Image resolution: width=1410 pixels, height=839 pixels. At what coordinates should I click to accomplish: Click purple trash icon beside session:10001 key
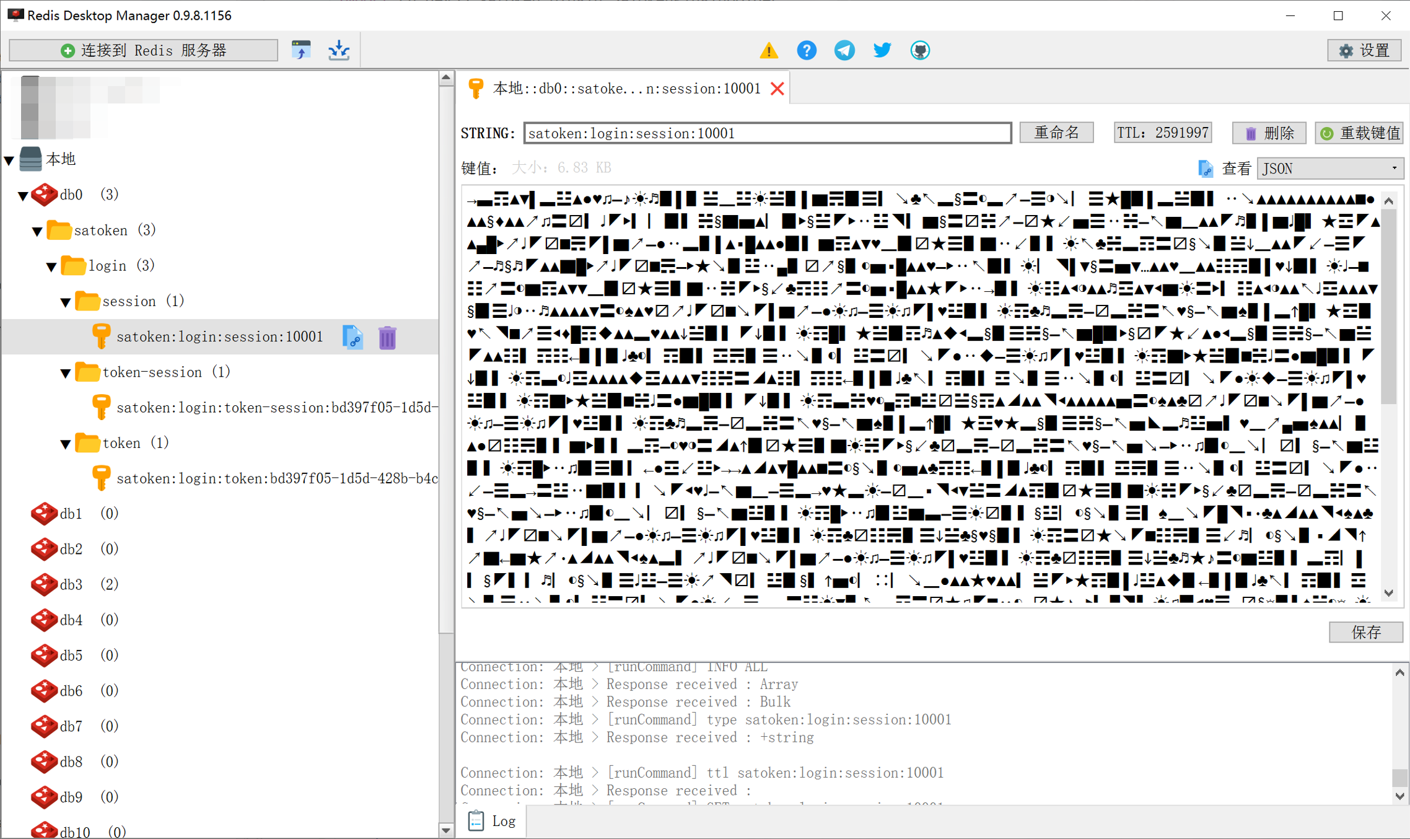[x=387, y=337]
